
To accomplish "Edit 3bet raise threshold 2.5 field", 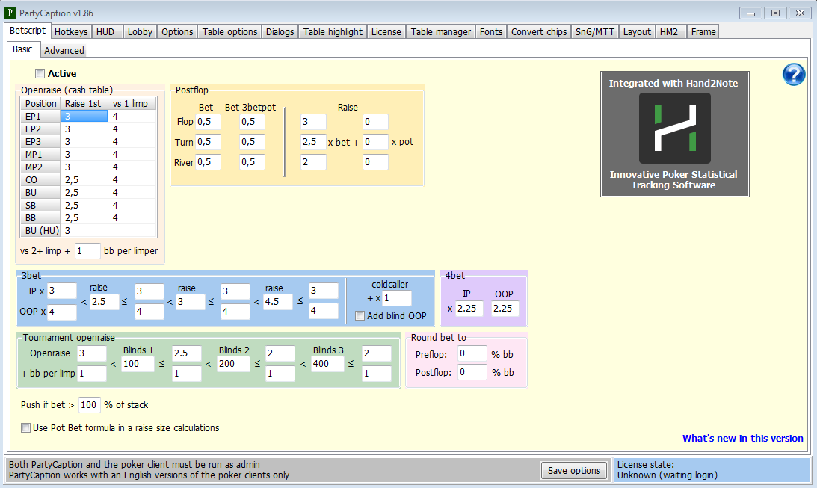I will pyautogui.click(x=105, y=302).
